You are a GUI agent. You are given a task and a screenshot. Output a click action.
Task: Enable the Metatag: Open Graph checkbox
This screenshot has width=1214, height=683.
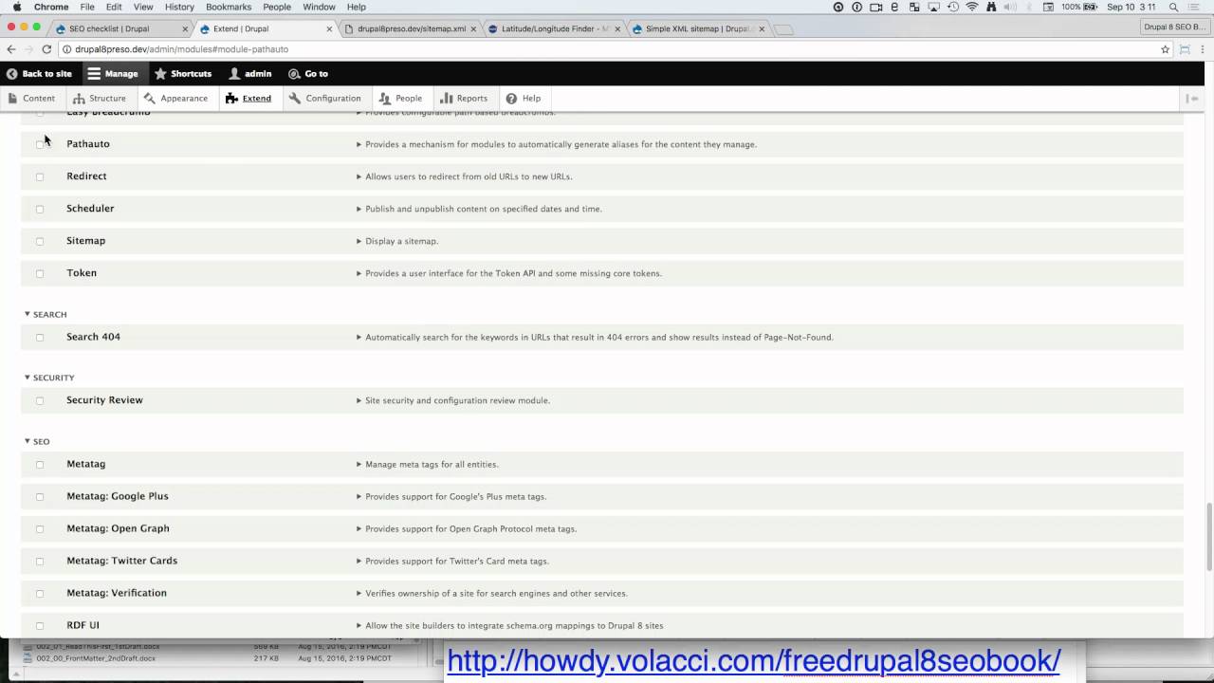pos(40,528)
